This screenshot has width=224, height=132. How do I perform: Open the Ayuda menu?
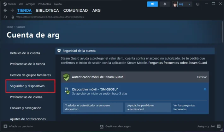pyautogui.click(x=58, y=4)
